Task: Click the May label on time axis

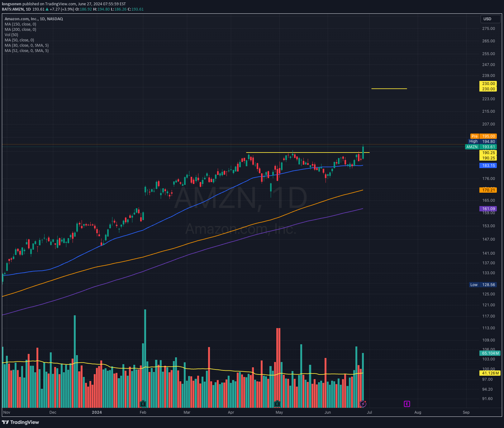Action: coord(279,412)
